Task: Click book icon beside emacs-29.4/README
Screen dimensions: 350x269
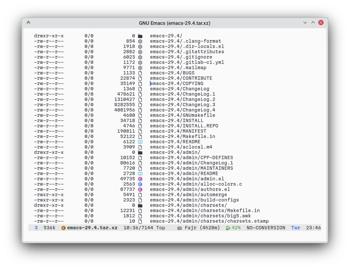Action: [x=140, y=142]
